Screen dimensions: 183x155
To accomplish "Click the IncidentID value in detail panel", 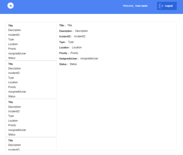I will pos(80,36).
